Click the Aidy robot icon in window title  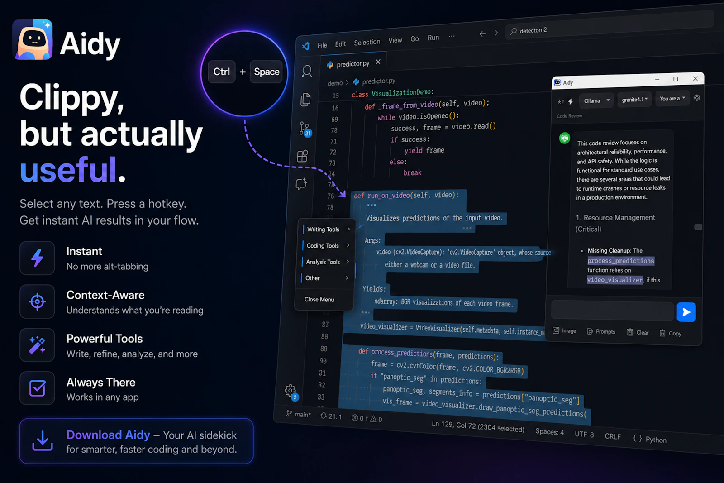(x=558, y=82)
